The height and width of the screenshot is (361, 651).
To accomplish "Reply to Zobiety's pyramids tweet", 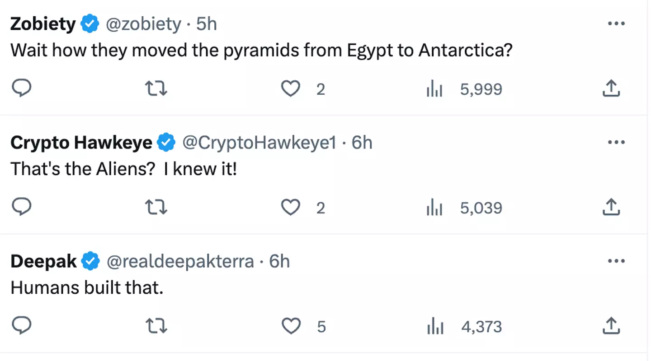I will [21, 89].
